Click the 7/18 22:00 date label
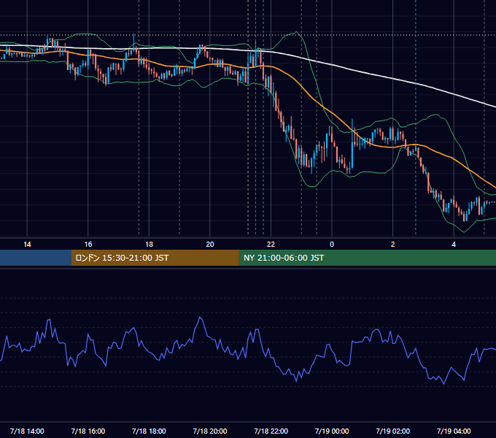The image size is (496, 438). [271, 431]
